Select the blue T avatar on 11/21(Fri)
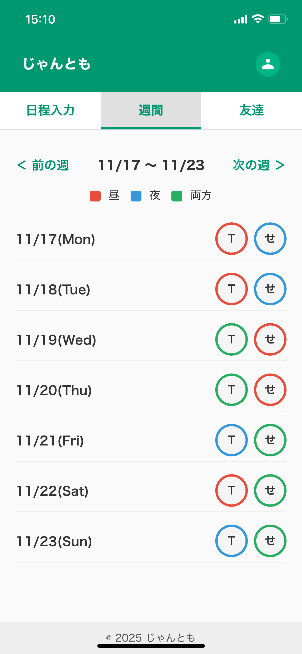This screenshot has width=302, height=654. click(x=231, y=440)
